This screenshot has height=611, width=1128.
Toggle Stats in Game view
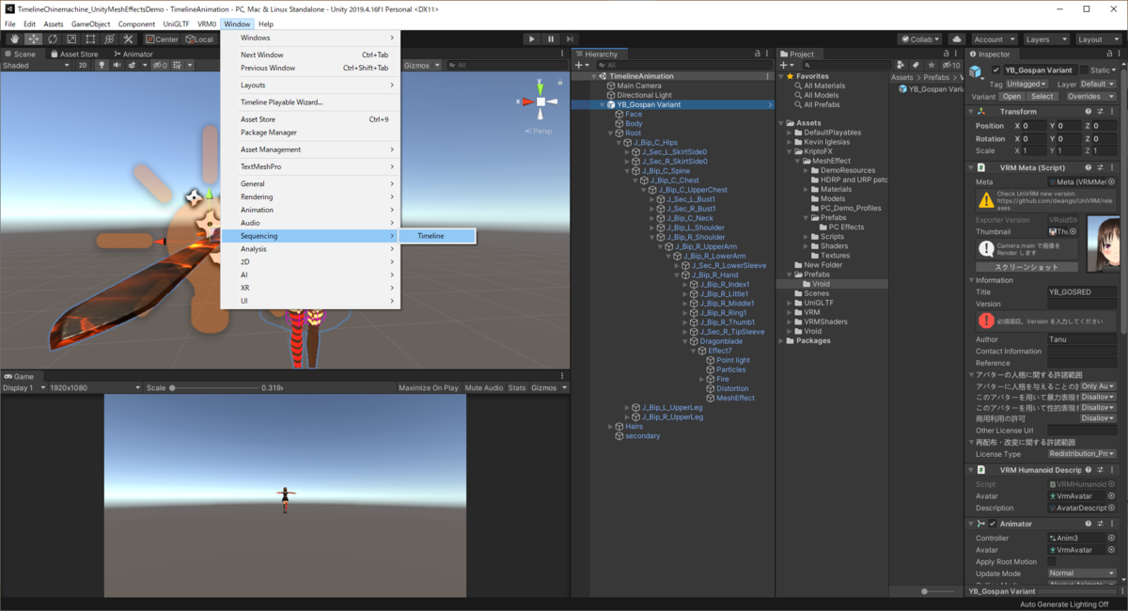point(517,387)
